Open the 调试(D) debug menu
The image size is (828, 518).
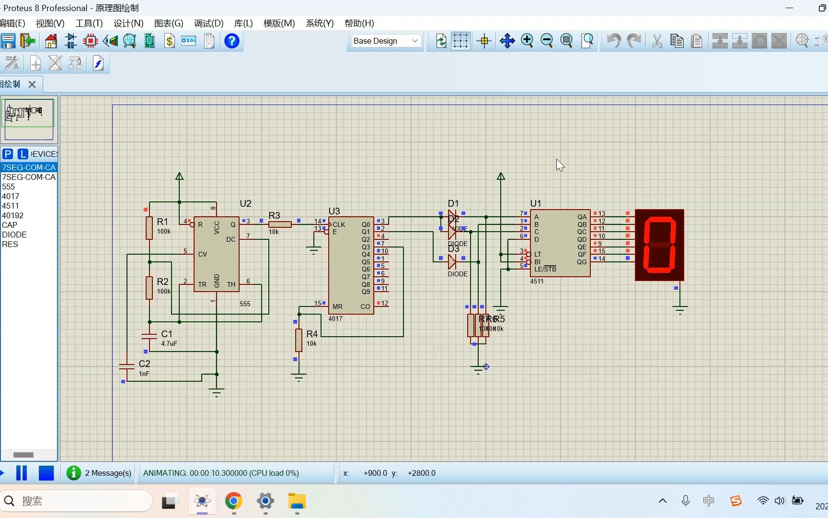(x=208, y=23)
